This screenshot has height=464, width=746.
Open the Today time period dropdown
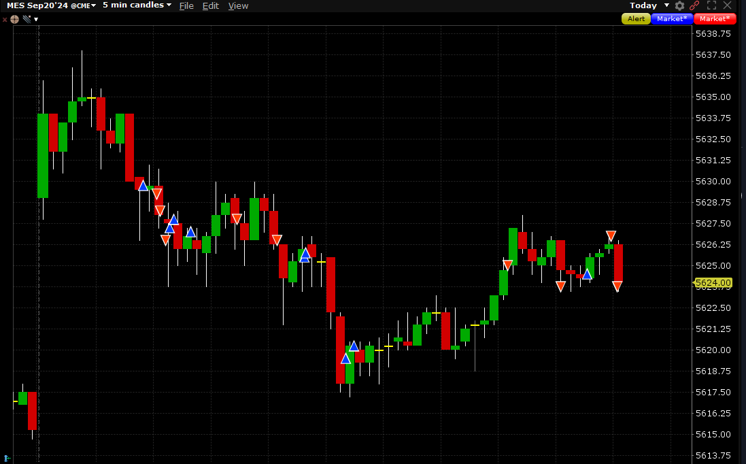pos(649,5)
